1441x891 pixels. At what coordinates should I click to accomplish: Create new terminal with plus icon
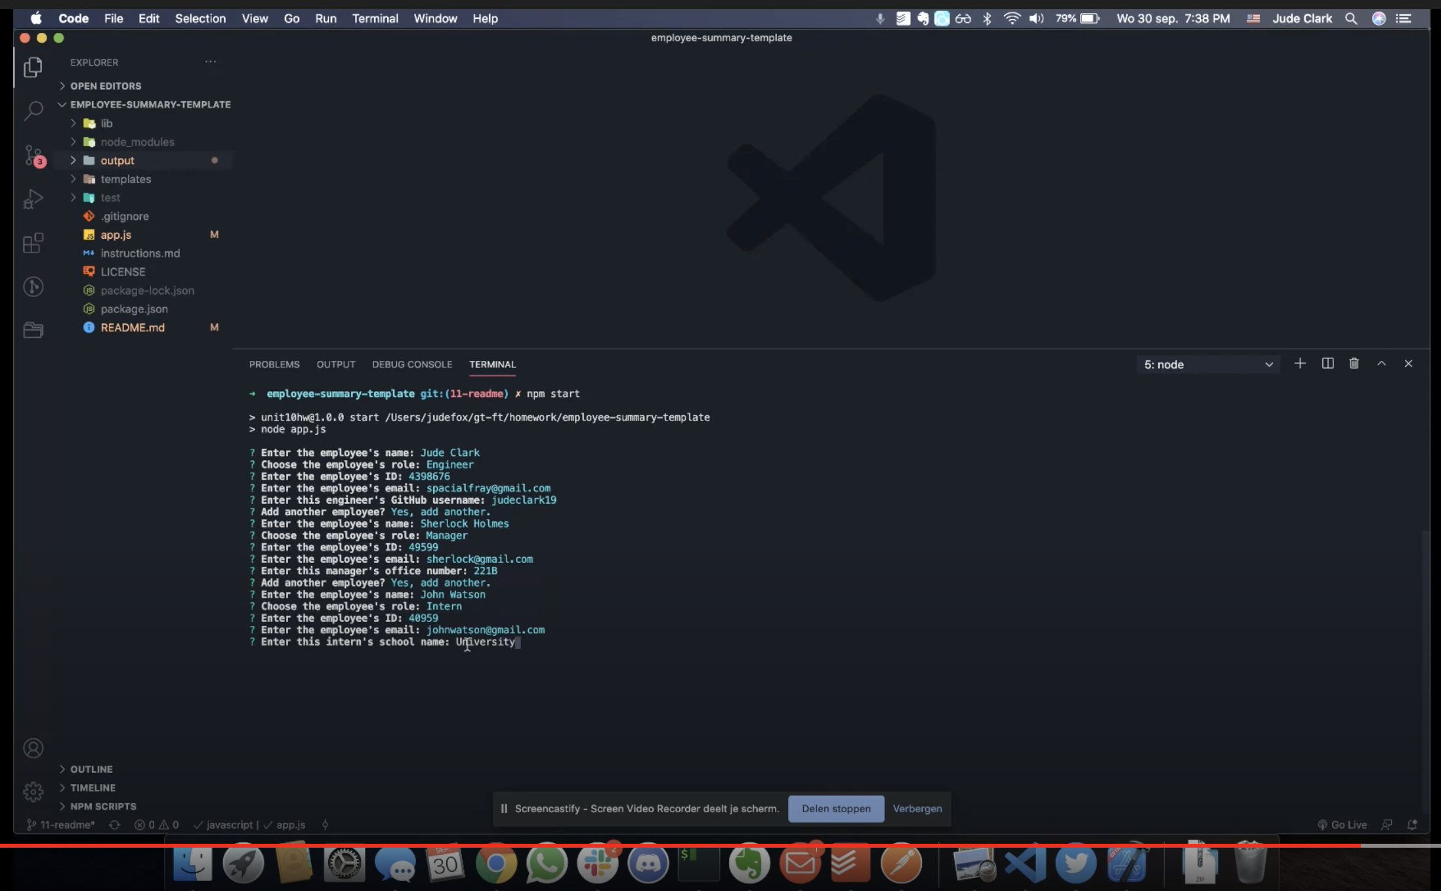pyautogui.click(x=1299, y=363)
